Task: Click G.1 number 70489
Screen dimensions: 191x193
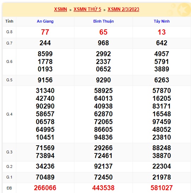Action: click(45, 177)
